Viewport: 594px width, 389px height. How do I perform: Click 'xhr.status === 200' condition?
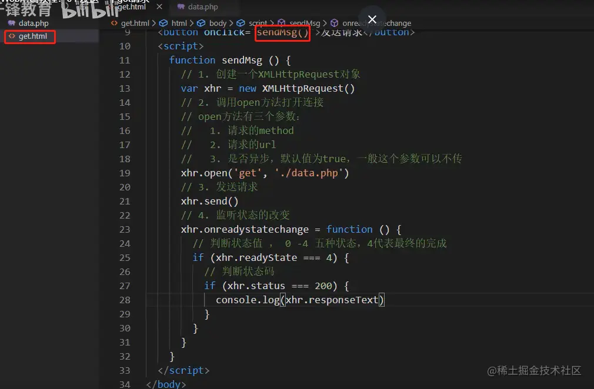(x=279, y=286)
